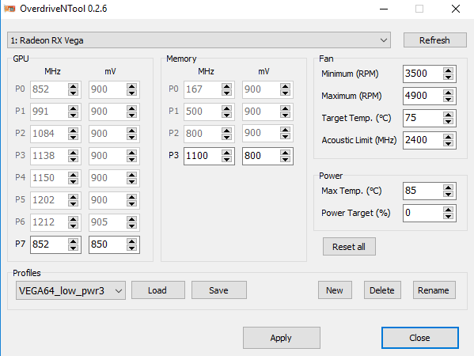Viewport: 474px width, 356px height.
Task: Lower Max Temp with down arrow
Action: click(449, 194)
